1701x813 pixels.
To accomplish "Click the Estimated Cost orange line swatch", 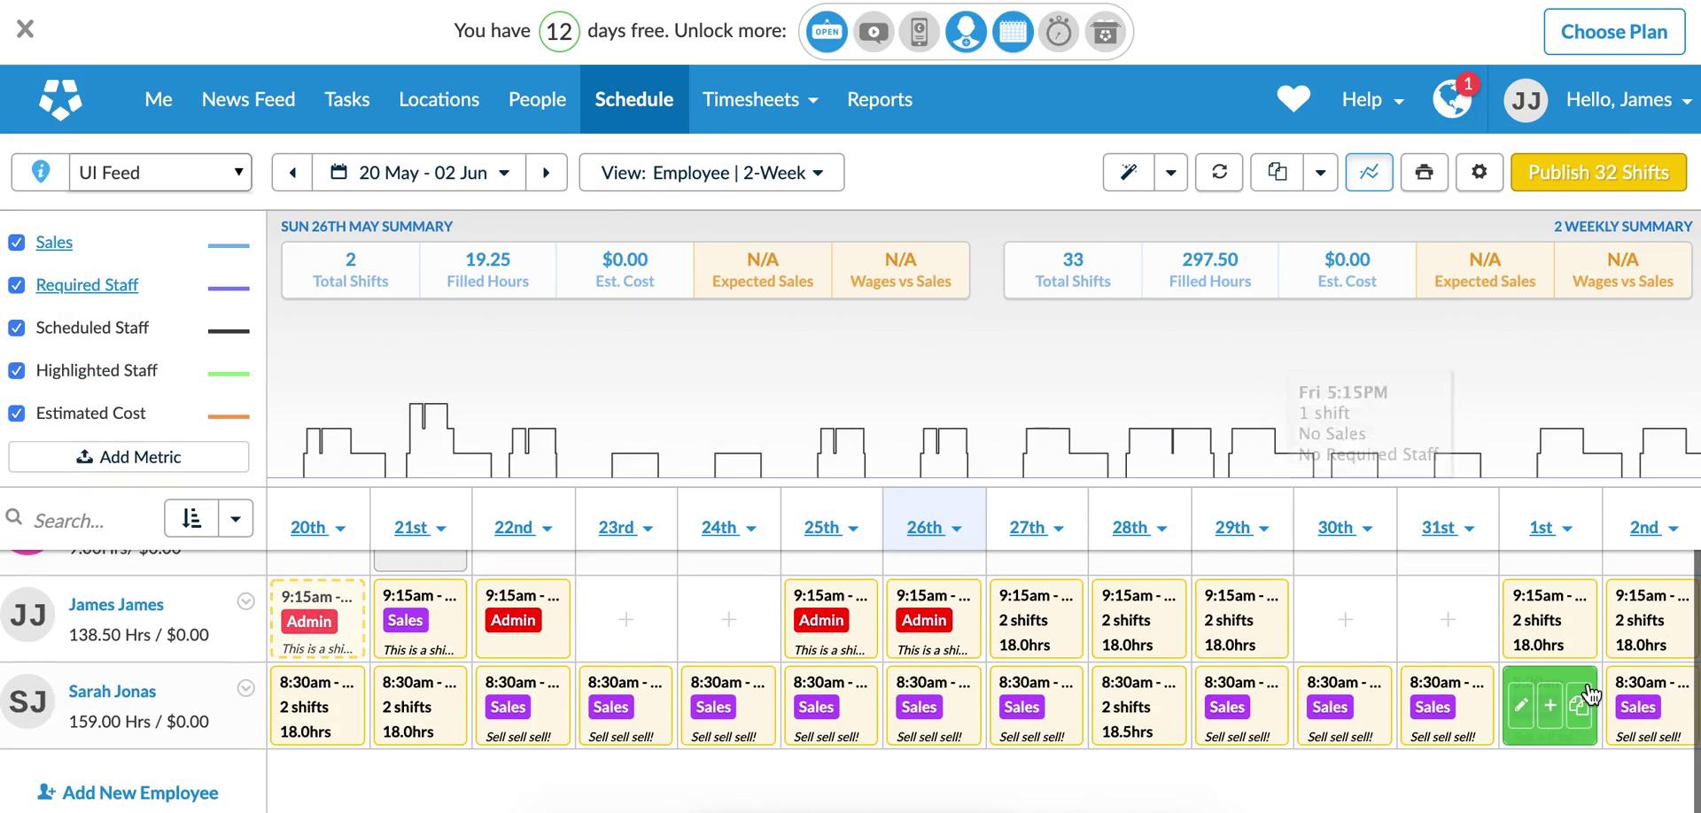I will (x=229, y=416).
